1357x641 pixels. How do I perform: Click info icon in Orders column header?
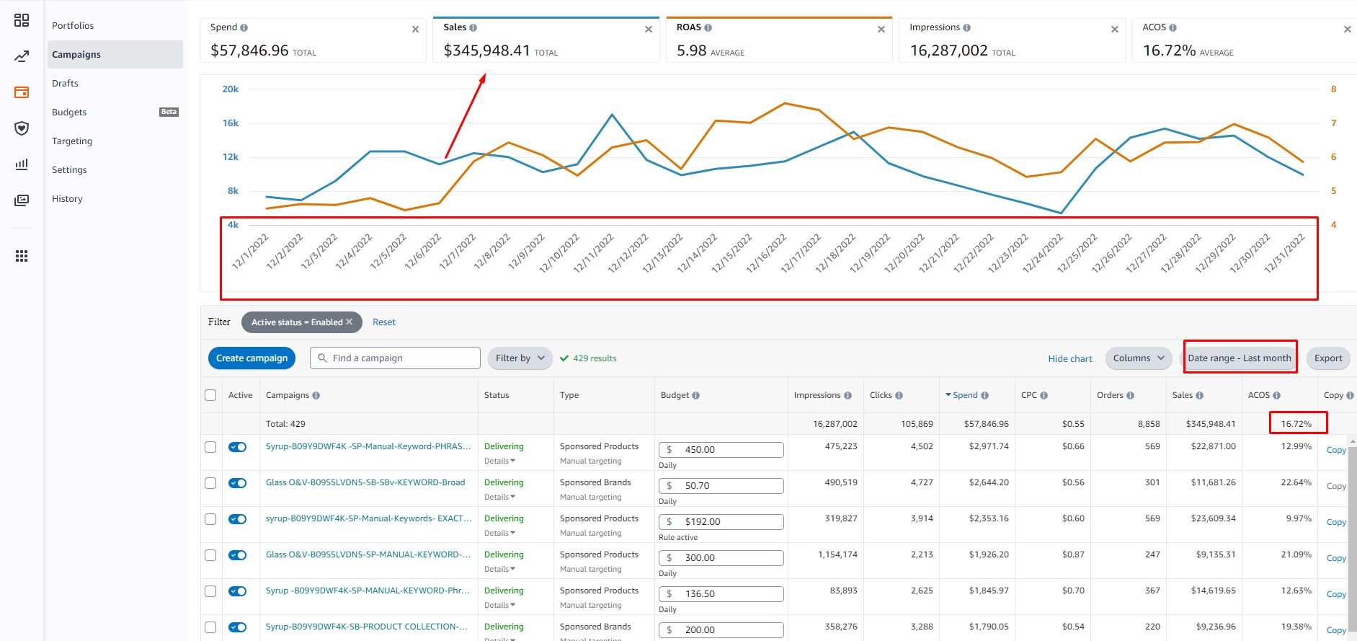[x=1130, y=395]
